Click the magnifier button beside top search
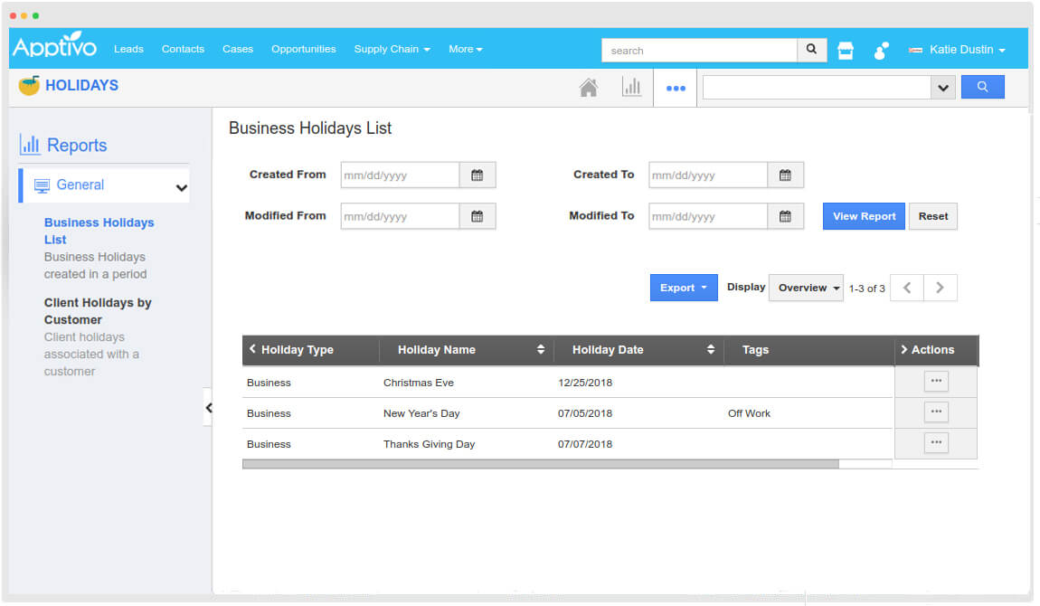 tap(811, 50)
